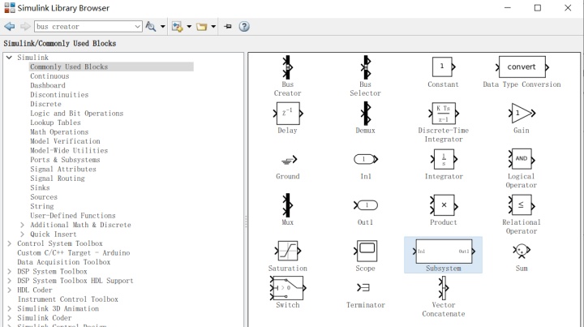Open the User-Defined Functions library
Screen dimensions: 584x327
point(73,216)
